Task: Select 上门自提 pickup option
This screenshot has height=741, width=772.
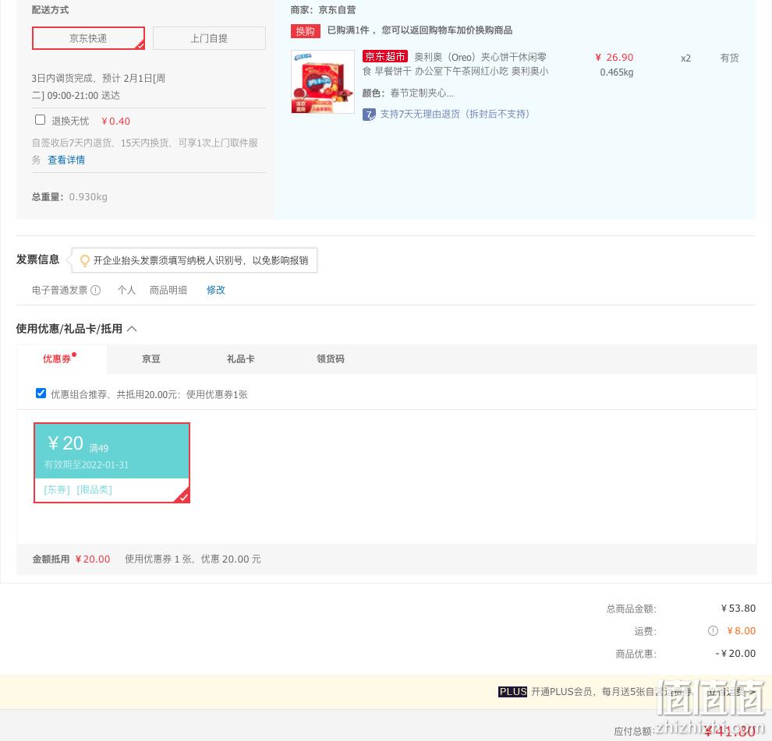Action: (x=209, y=38)
